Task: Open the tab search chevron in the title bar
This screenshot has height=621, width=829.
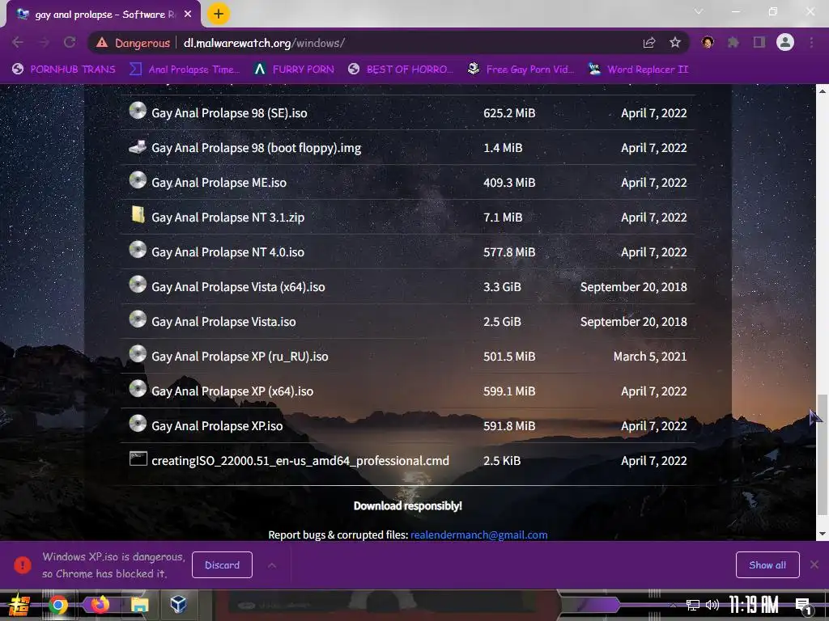Action: [x=699, y=11]
